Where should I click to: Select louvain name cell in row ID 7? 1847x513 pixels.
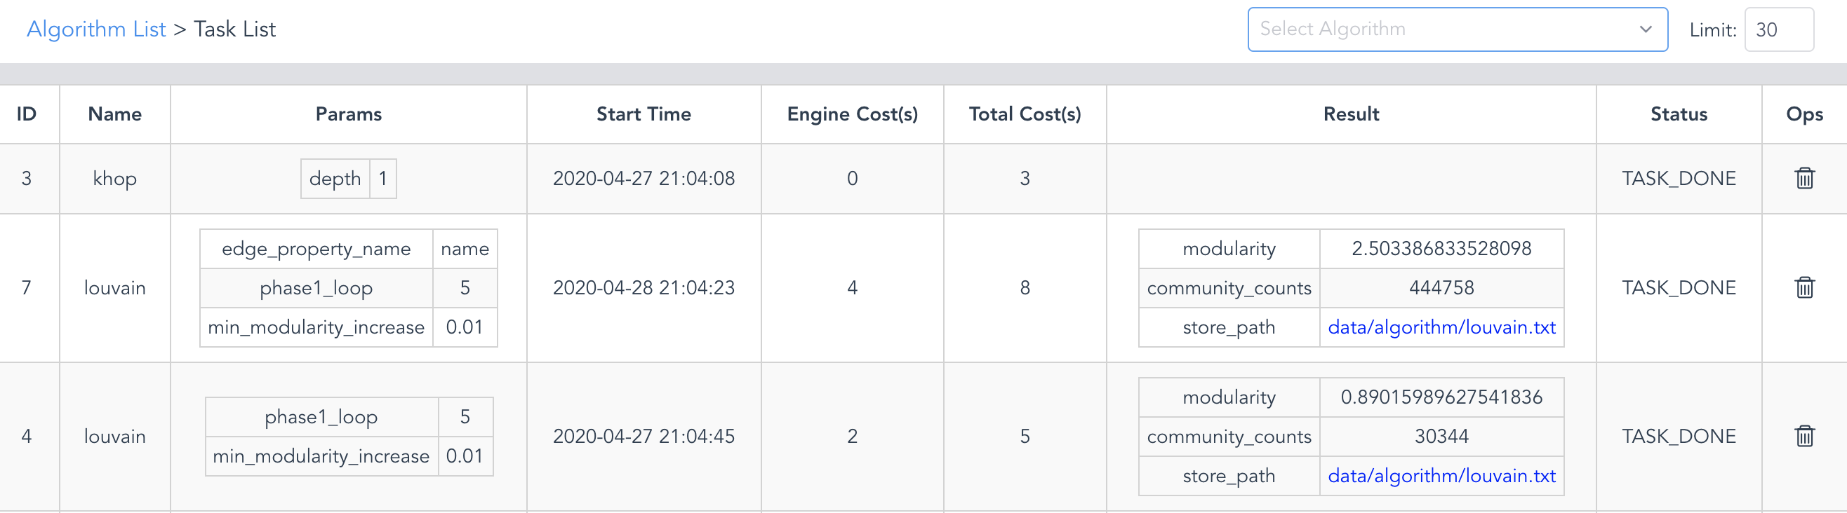[x=114, y=288]
